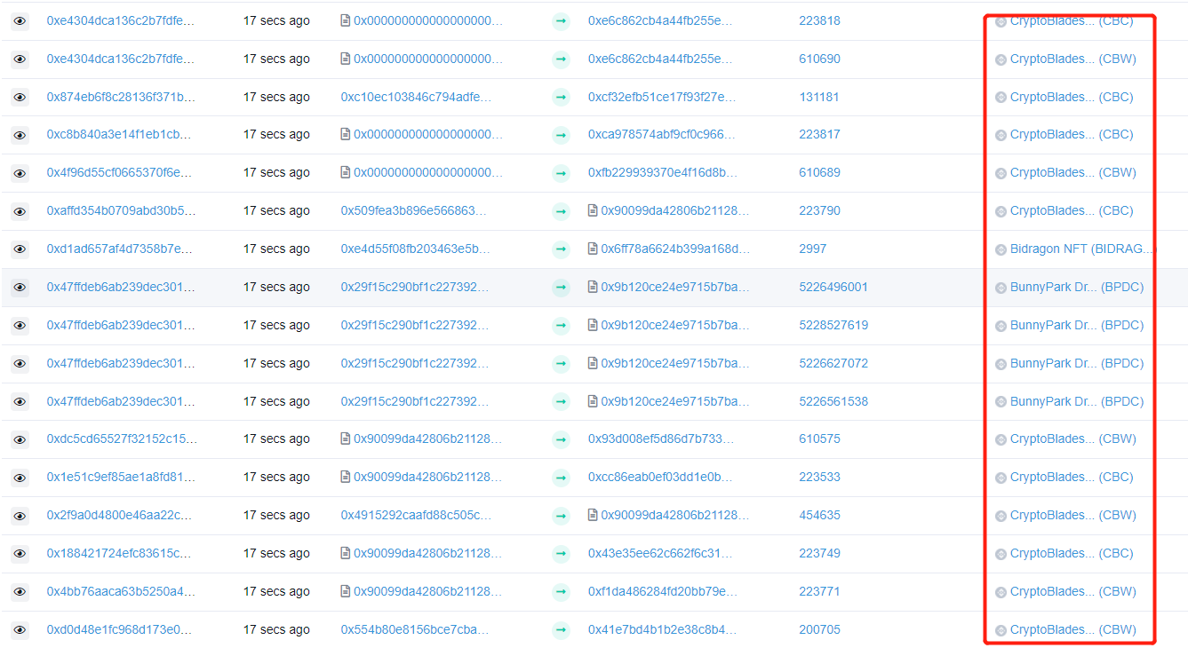Open recipient address 0x41e7bd4b1b2e38c8b4
The height and width of the screenshot is (648, 1188).
coord(663,630)
